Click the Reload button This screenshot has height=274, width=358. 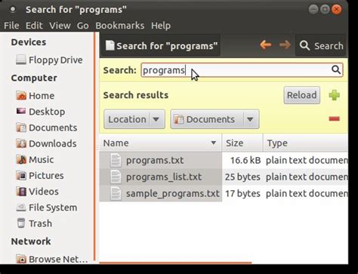(302, 95)
